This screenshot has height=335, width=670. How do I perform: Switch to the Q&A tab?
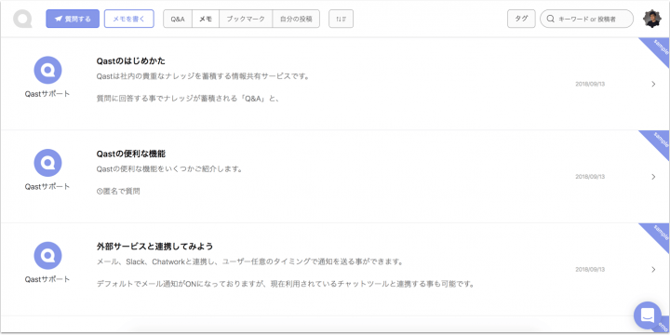pos(178,19)
